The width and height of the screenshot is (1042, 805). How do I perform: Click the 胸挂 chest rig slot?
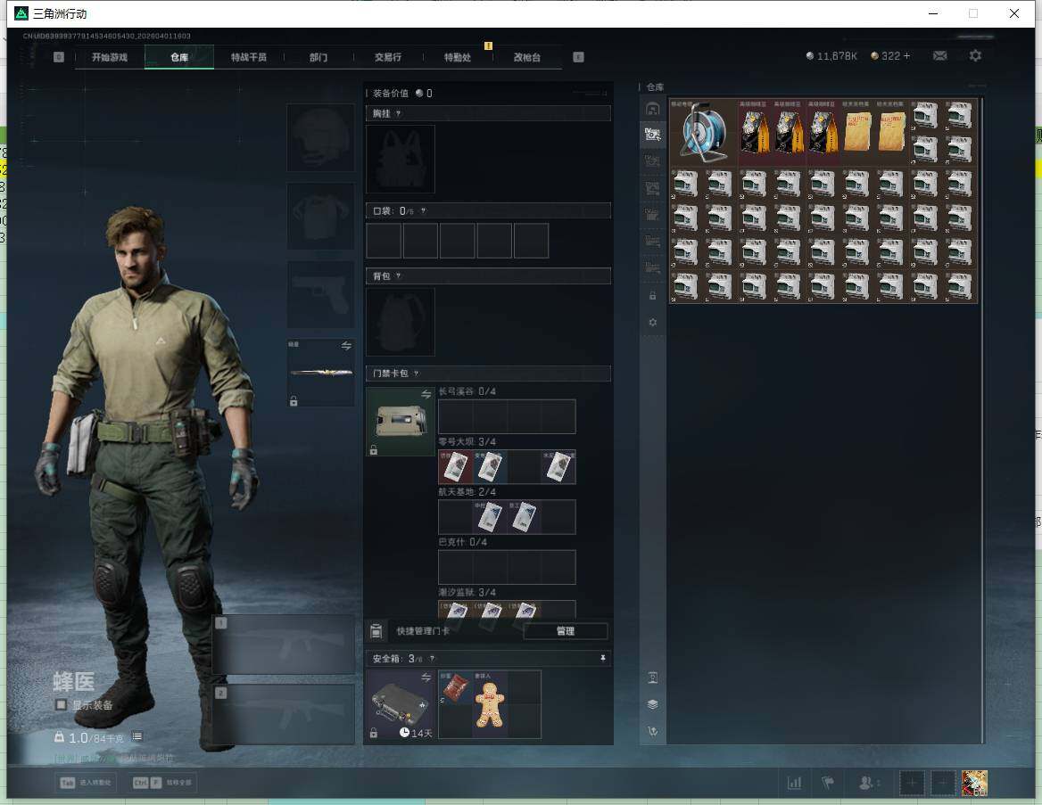[401, 160]
